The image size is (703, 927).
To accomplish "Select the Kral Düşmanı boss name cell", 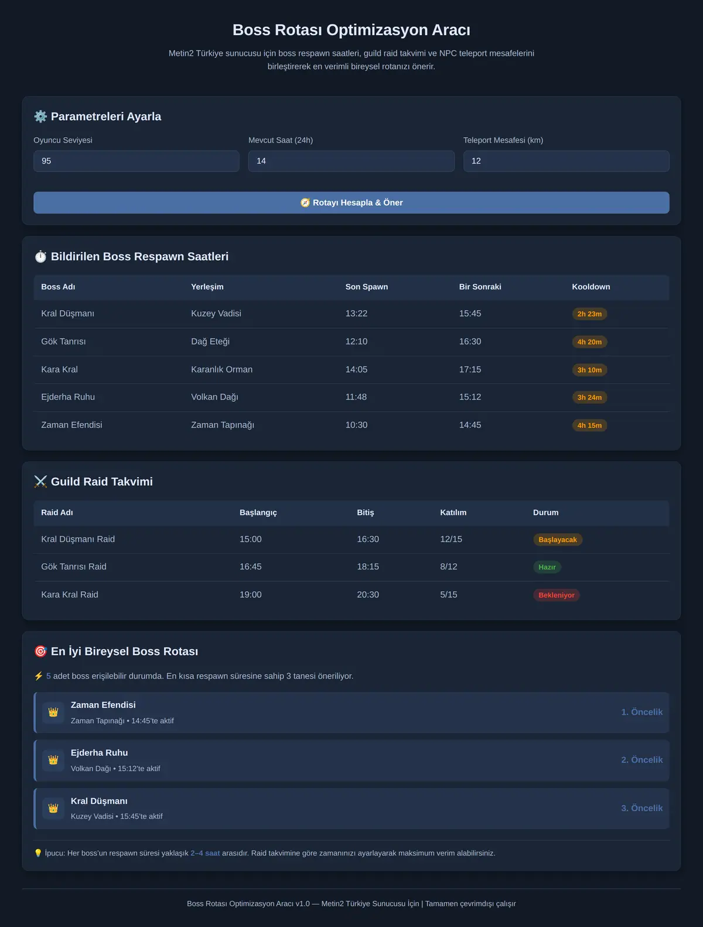I will click(68, 313).
